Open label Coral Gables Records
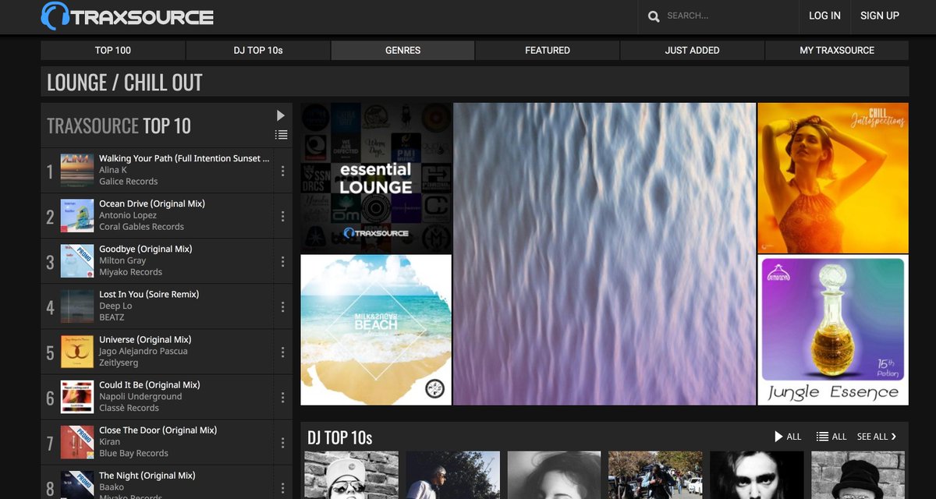The image size is (936, 499). [142, 227]
